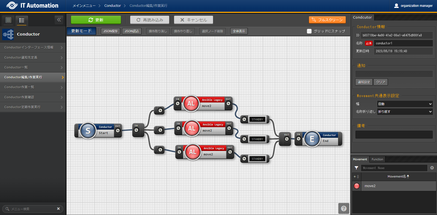
Task: Open Movement list settings gear icon
Action: pos(432,168)
